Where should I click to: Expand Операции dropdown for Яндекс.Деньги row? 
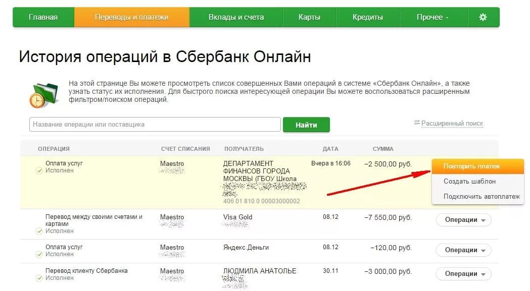pos(463,251)
